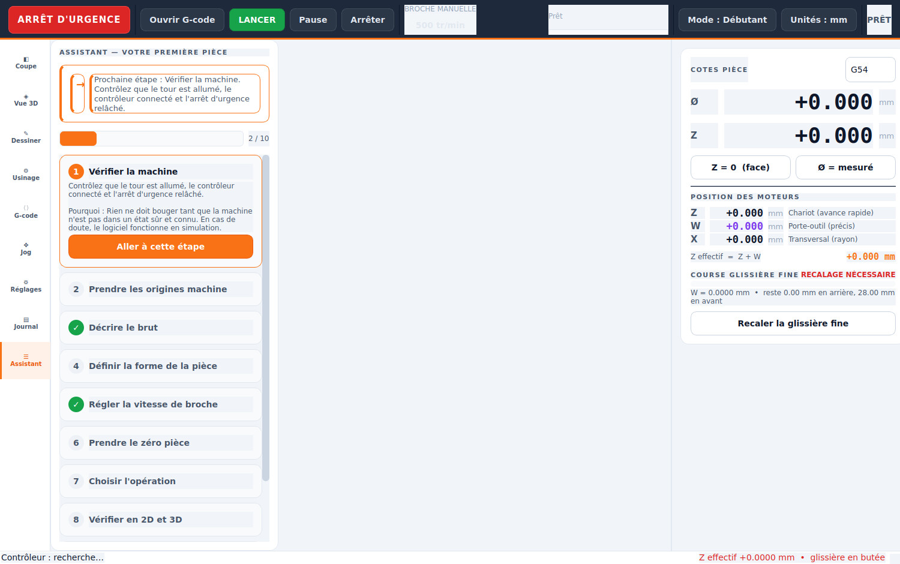Pause the running program
Viewport: 900px width, 564px height.
coord(313,20)
